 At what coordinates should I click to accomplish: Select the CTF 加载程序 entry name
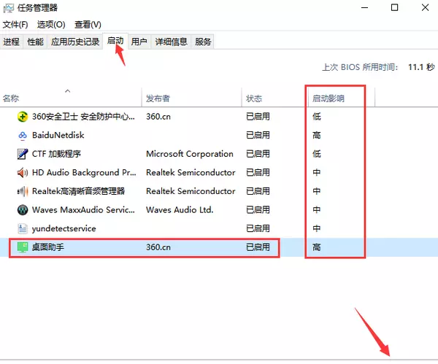coord(56,154)
